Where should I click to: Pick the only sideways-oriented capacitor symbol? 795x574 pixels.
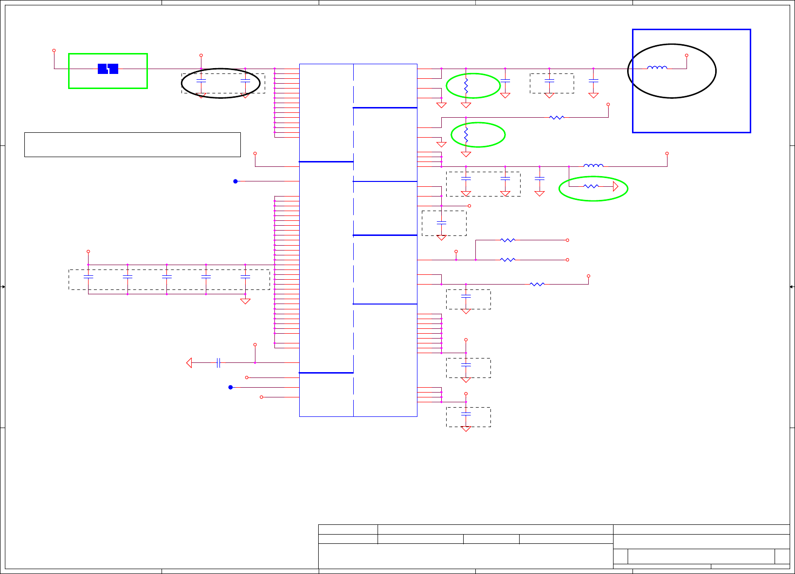pyautogui.click(x=218, y=363)
